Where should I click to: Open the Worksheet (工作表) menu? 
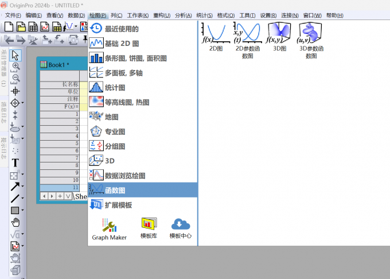pos(138,15)
